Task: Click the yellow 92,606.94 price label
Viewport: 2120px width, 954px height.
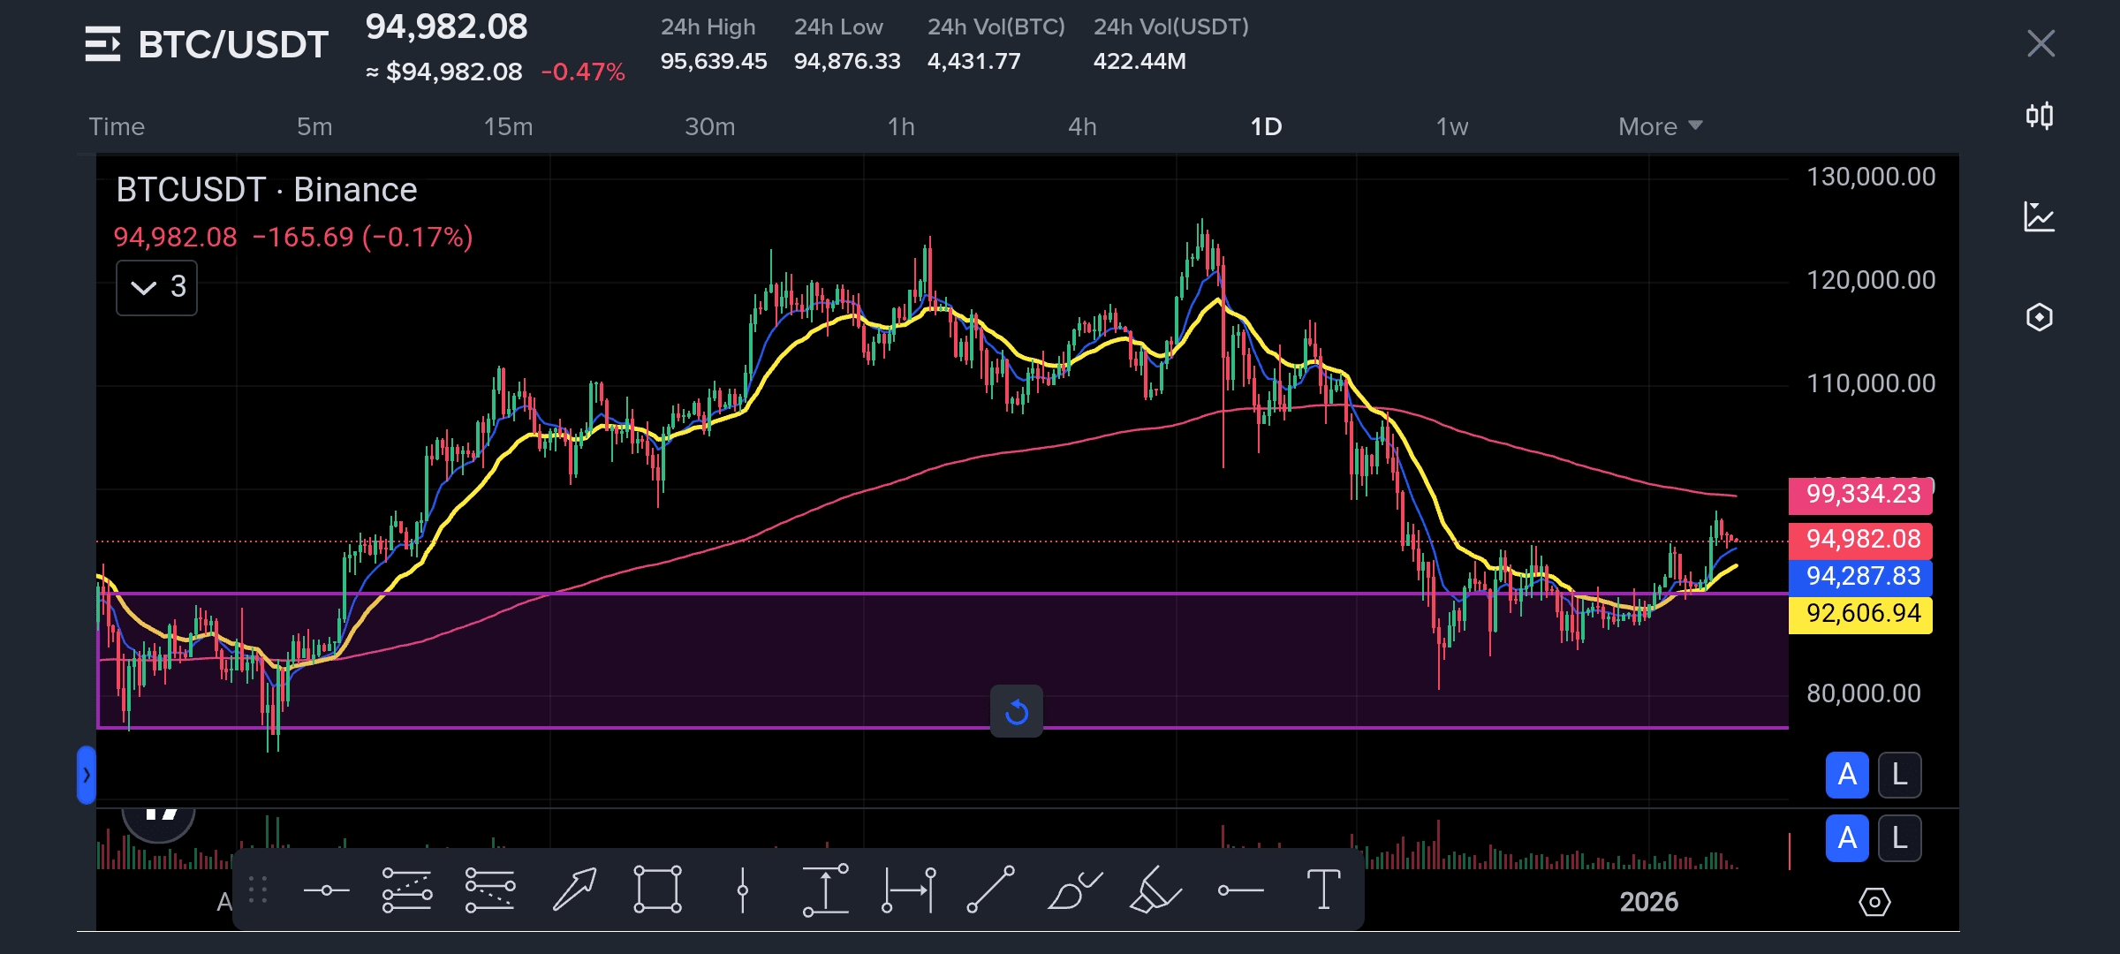Action: point(1860,614)
